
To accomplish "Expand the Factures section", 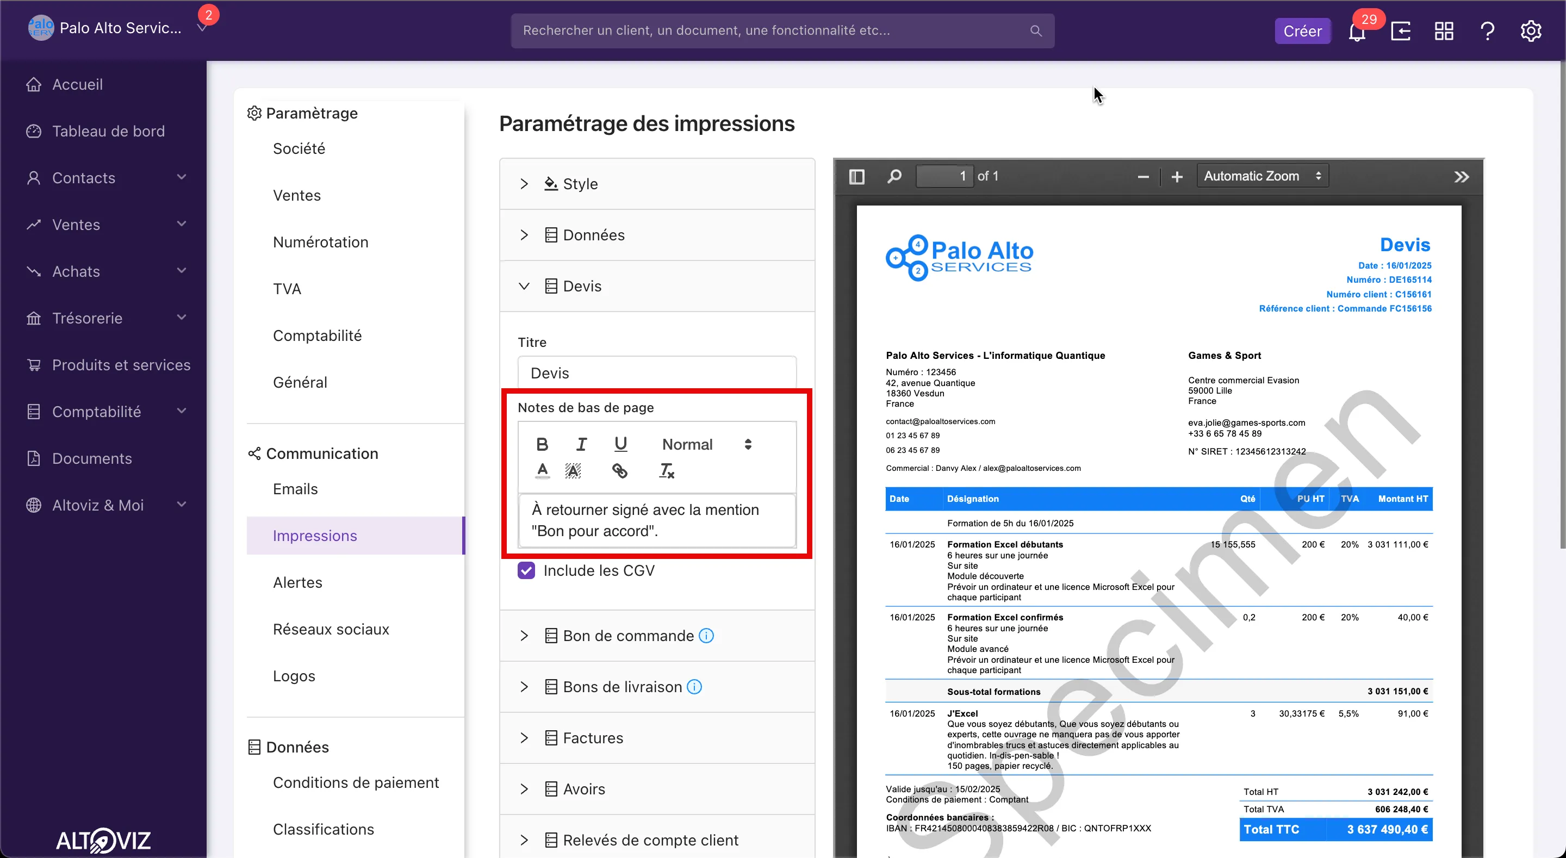I will tap(657, 738).
